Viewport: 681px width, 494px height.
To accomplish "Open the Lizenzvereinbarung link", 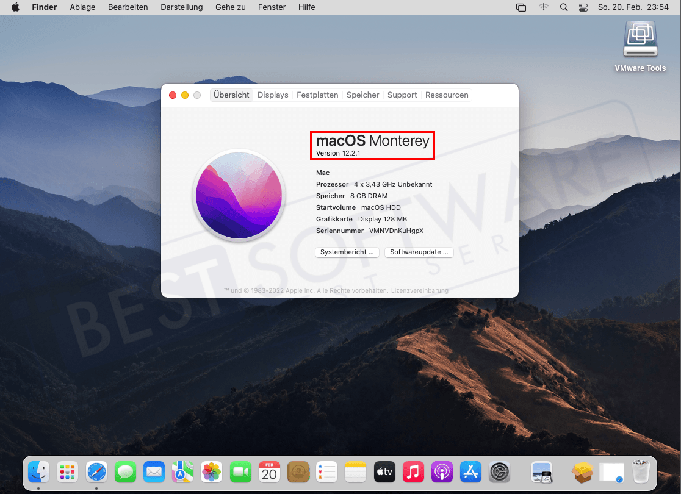I will click(419, 291).
